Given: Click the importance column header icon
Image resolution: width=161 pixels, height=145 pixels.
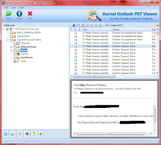Looking at the screenshot, I should coord(72,29).
